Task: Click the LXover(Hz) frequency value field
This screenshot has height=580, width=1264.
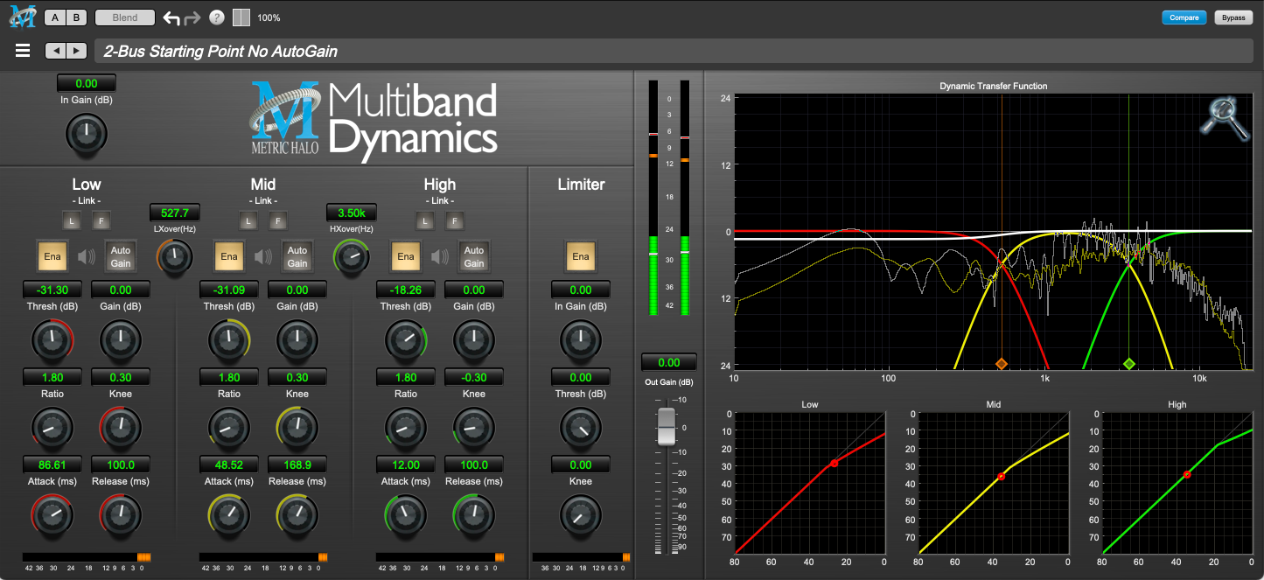Action: [174, 212]
